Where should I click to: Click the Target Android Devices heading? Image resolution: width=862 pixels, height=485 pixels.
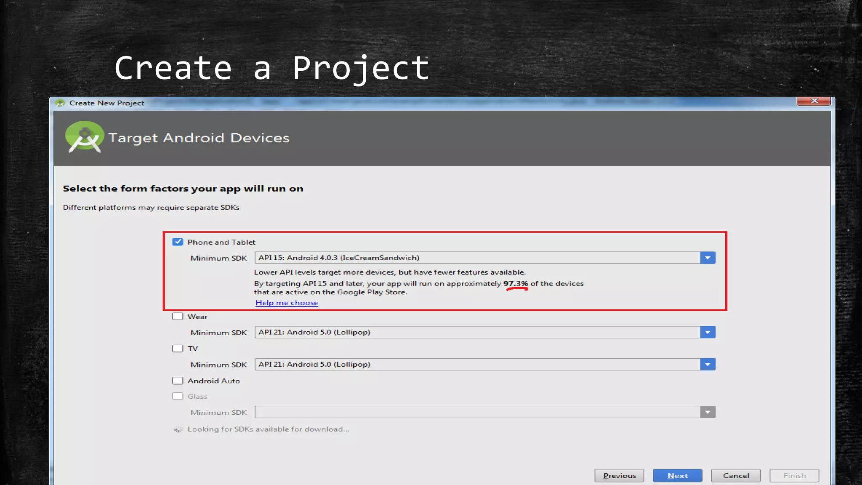[199, 138]
